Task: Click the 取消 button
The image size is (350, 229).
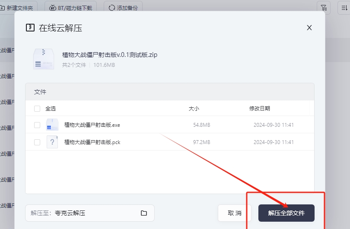Action: click(x=234, y=213)
